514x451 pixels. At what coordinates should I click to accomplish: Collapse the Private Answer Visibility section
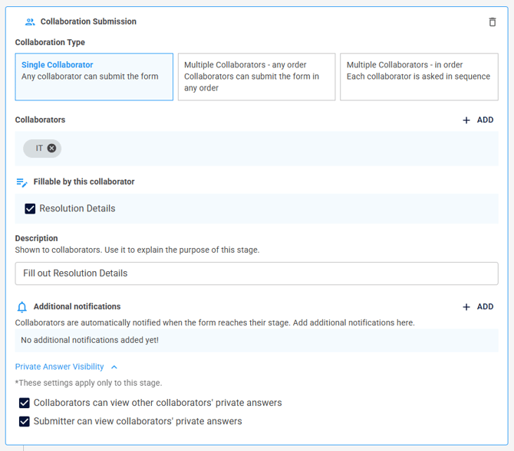[x=59, y=367]
